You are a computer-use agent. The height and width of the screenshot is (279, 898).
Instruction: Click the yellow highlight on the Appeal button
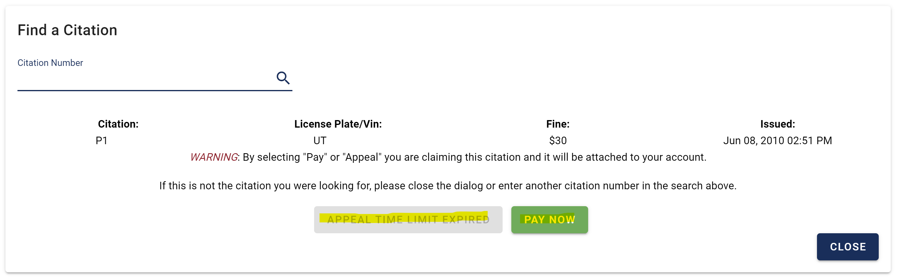(403, 217)
